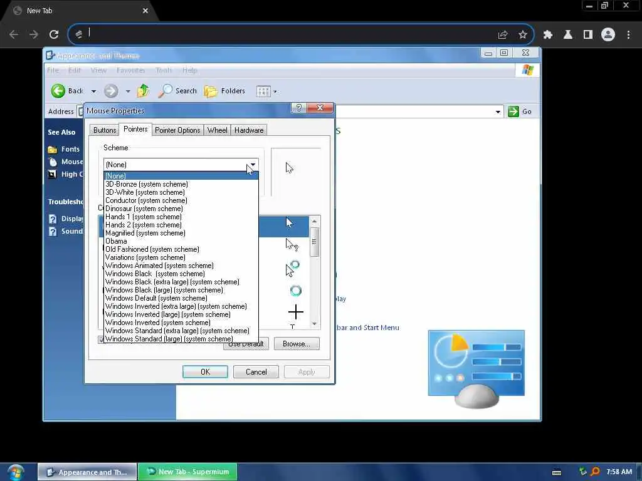642x481 pixels.
Task: Reload the page in Supermium browser
Action: [x=54, y=34]
